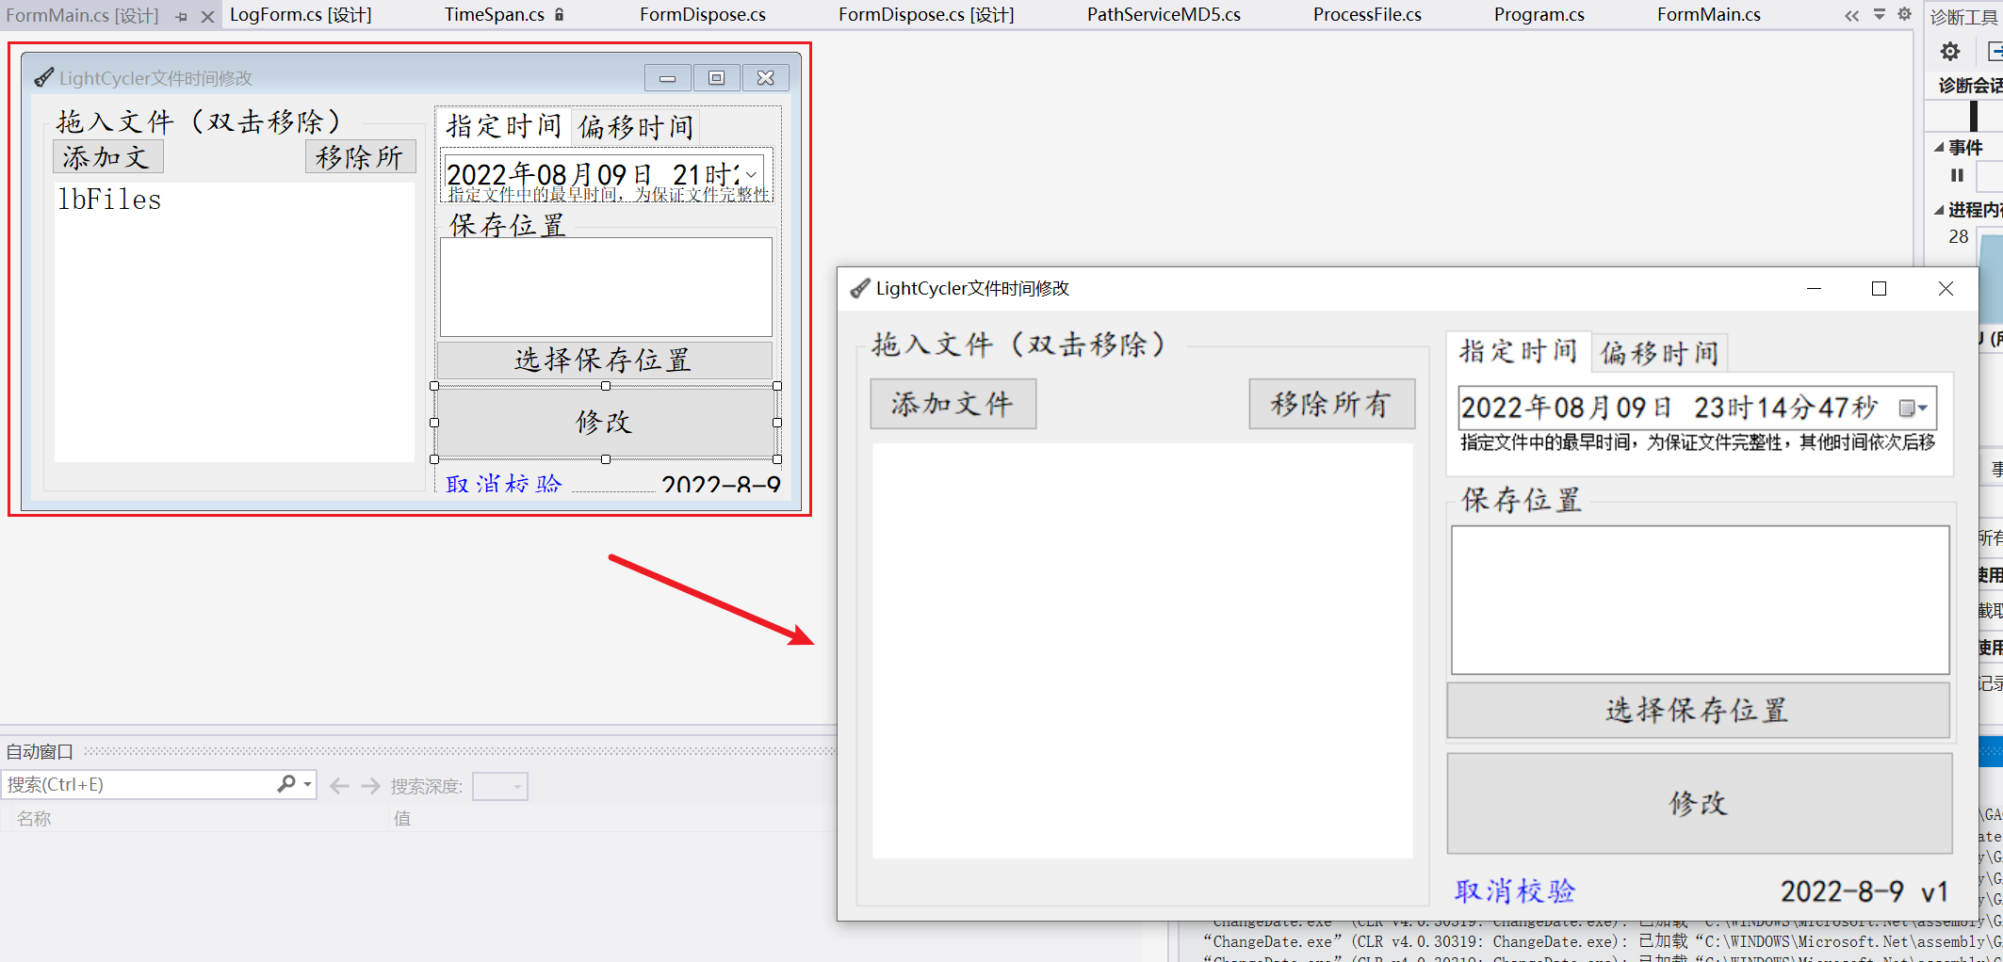
Task: Select the lbFiles list box in the designer
Action: (x=235, y=321)
